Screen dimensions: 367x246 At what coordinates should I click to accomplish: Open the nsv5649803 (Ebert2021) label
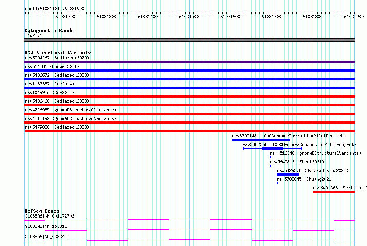pos(297,162)
